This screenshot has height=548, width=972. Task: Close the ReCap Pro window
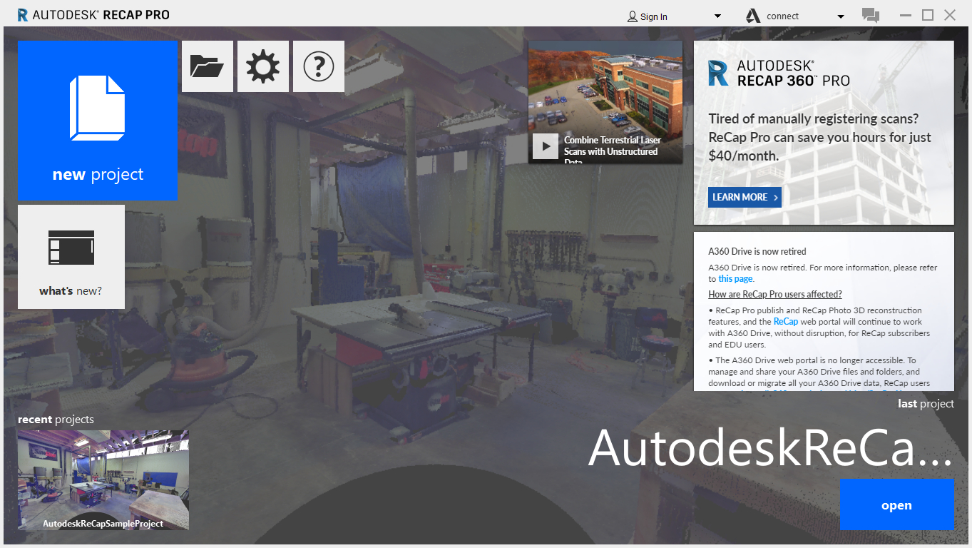pyautogui.click(x=950, y=15)
